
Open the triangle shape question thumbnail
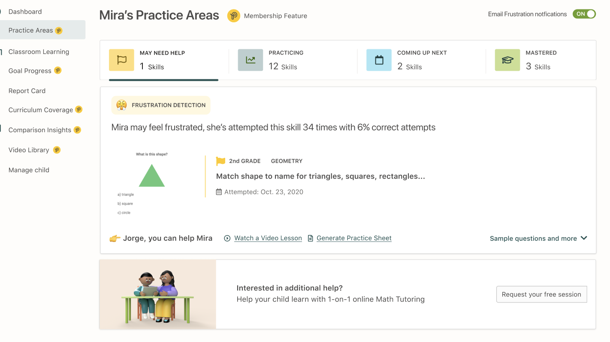[x=152, y=183]
